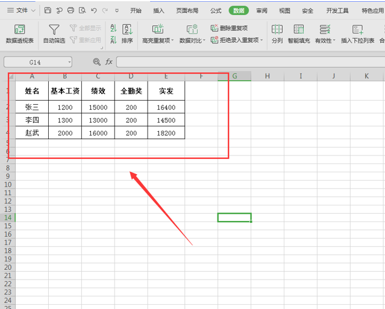Open the 文件 menu
Screen dimensions: 385x309
tap(21, 11)
